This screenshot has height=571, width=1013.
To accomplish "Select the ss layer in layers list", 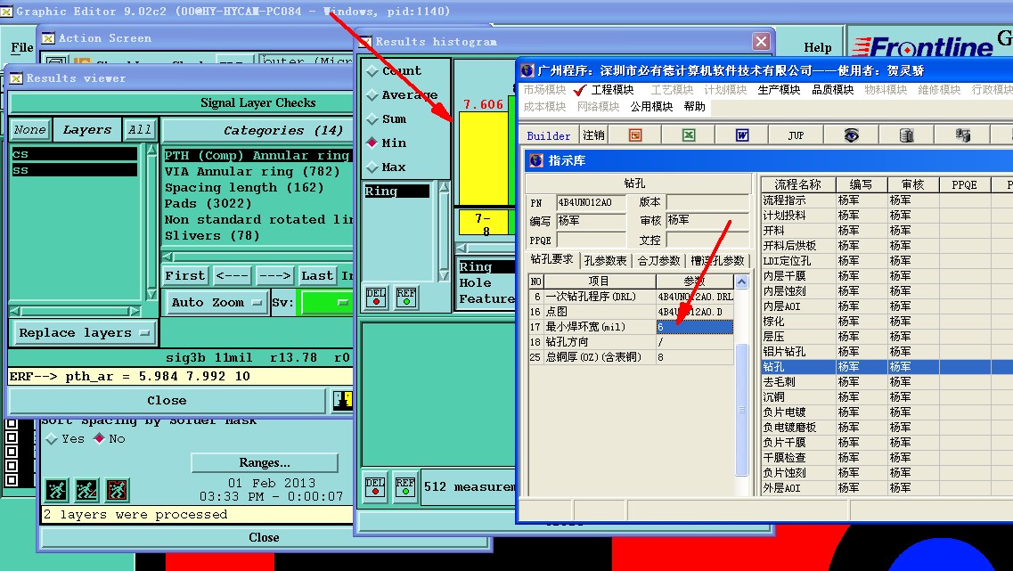I will 74,170.
